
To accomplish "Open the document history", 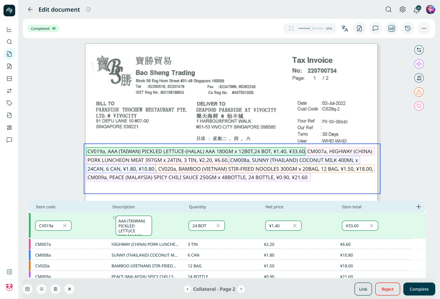I will click(x=408, y=28).
